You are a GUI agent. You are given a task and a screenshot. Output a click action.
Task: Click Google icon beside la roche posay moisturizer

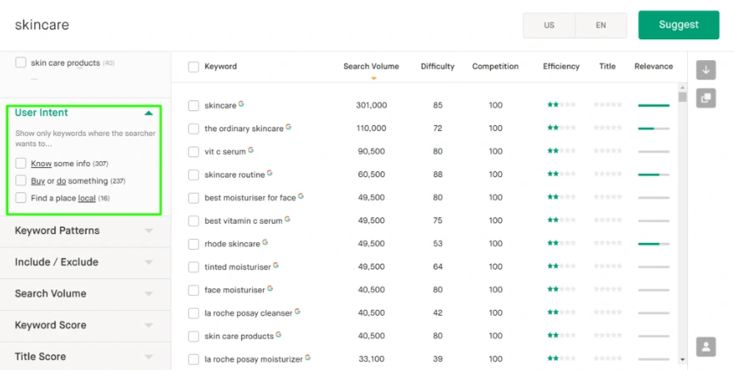click(307, 357)
